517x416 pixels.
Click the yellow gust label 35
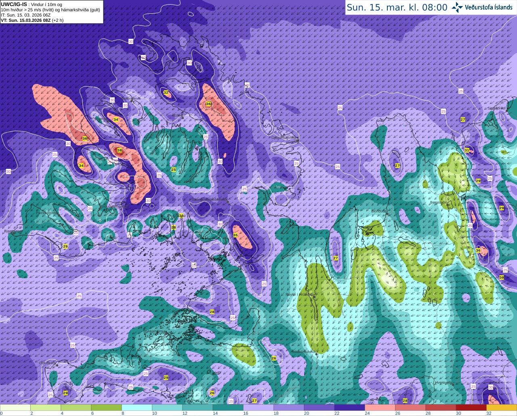[x=235, y=235]
